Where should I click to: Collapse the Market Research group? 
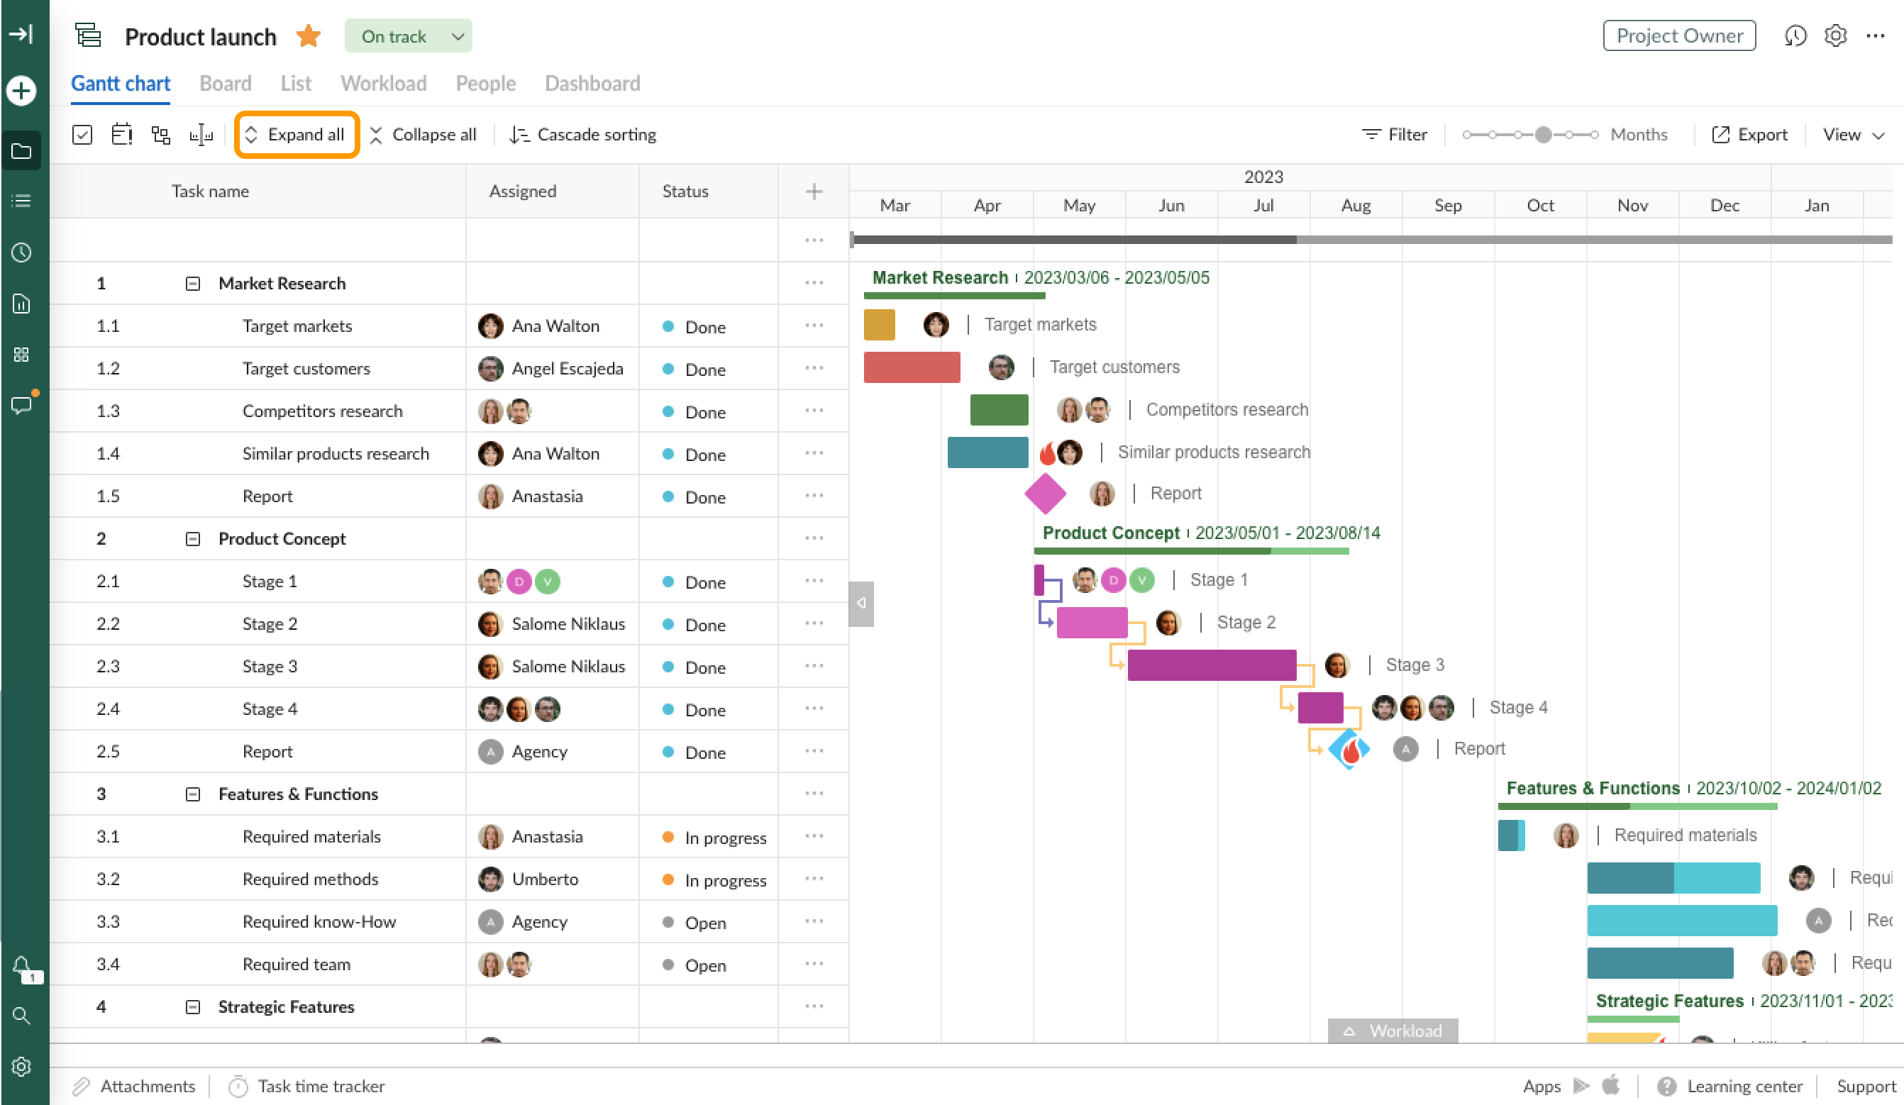(x=193, y=283)
